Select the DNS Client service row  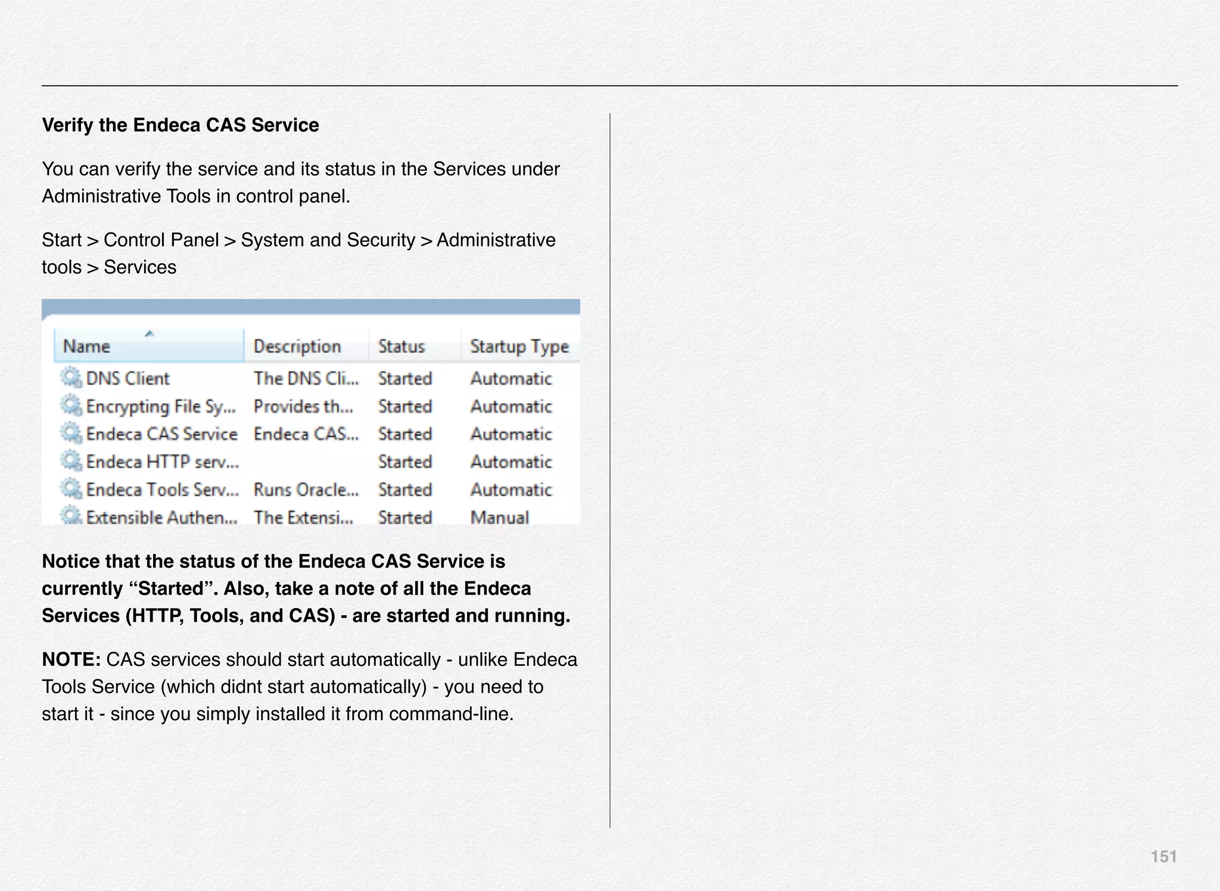pos(317,378)
